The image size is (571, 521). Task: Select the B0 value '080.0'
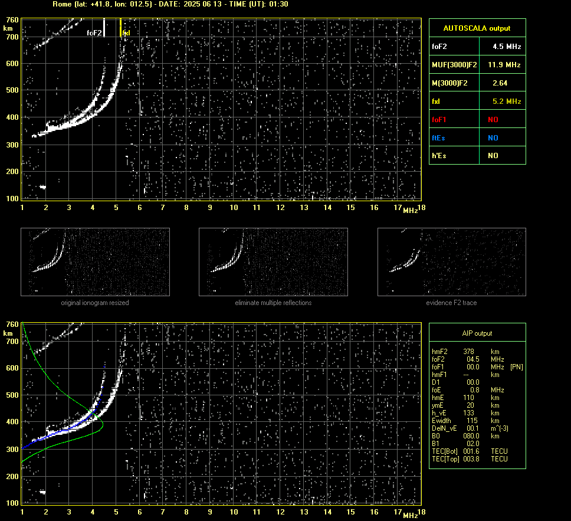[x=471, y=436]
